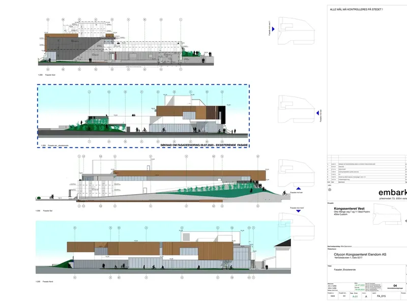Click the blue arrow marker for Fasade øst
This screenshot has width=407, height=305.
[317, 113]
